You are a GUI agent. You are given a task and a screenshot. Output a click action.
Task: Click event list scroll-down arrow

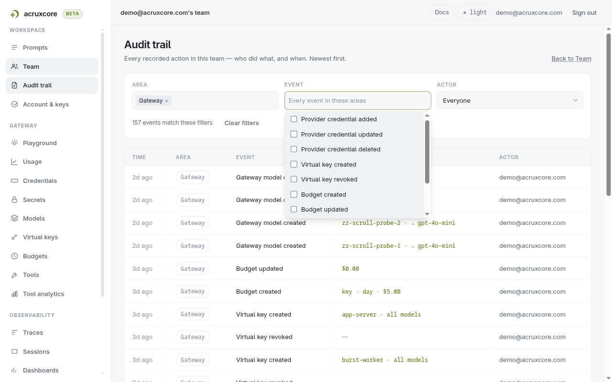427,214
